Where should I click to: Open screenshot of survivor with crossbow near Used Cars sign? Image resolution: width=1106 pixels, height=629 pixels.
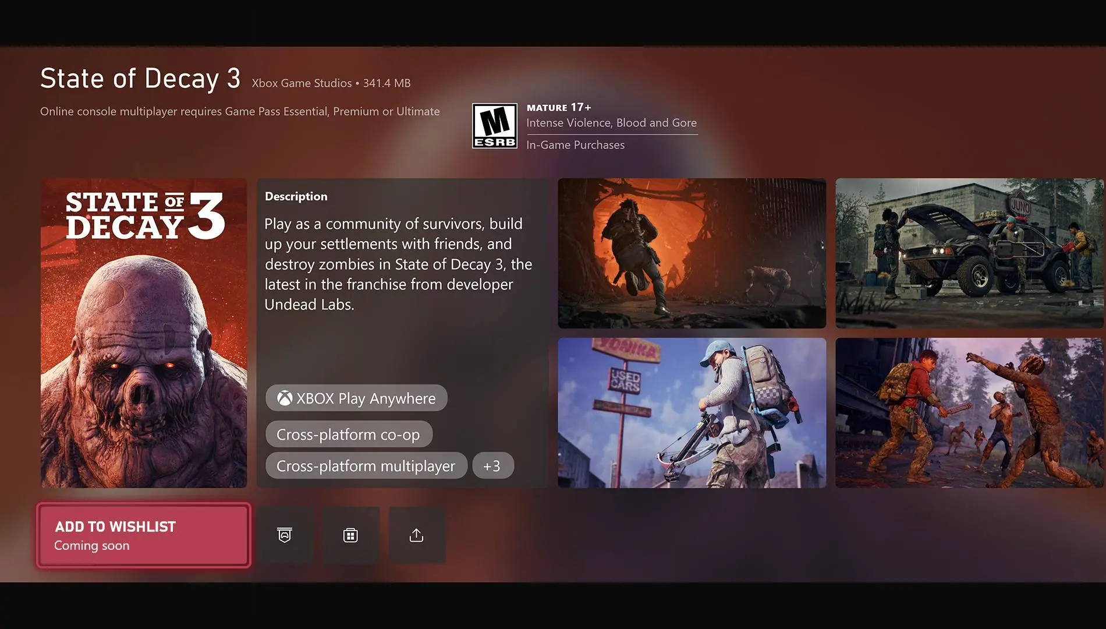(x=692, y=413)
